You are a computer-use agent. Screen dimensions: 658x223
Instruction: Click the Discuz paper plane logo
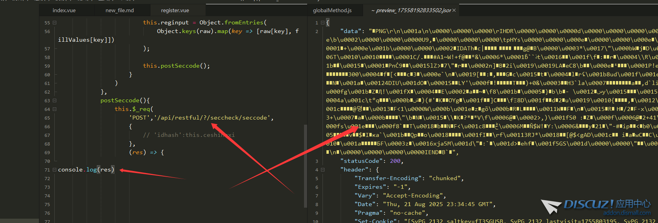tap(551, 206)
